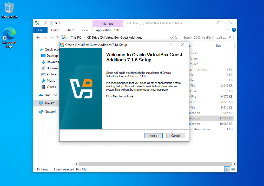Switch Explorer to details view
This screenshot has width=264, height=186.
tap(227, 169)
